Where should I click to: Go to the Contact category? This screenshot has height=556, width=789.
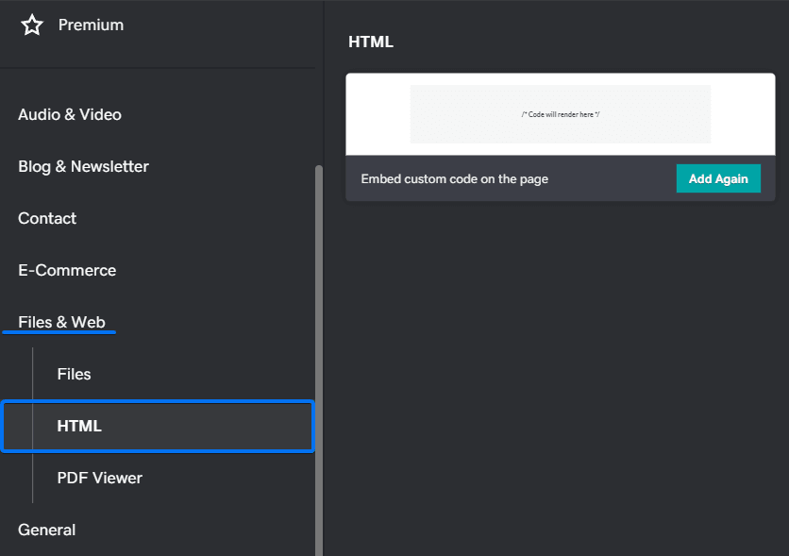coord(47,218)
